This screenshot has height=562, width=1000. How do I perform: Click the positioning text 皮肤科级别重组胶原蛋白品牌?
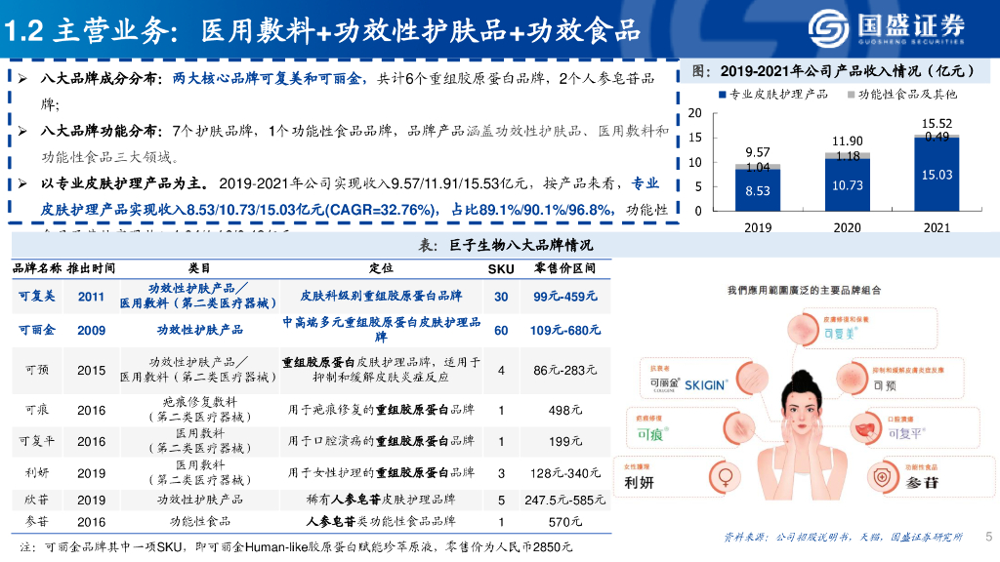click(x=381, y=297)
